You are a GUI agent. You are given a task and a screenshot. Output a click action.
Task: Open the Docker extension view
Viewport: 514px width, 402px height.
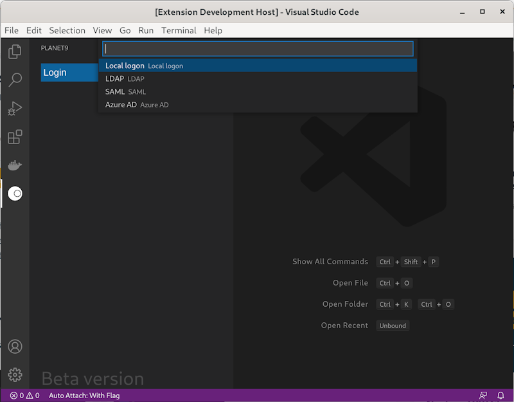pos(14,165)
